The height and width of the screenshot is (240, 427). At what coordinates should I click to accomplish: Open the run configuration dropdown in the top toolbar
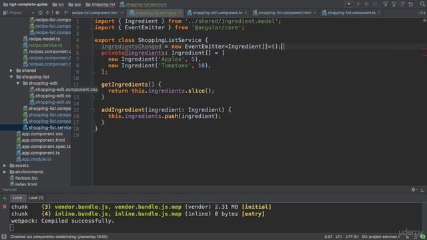tap(349, 4)
